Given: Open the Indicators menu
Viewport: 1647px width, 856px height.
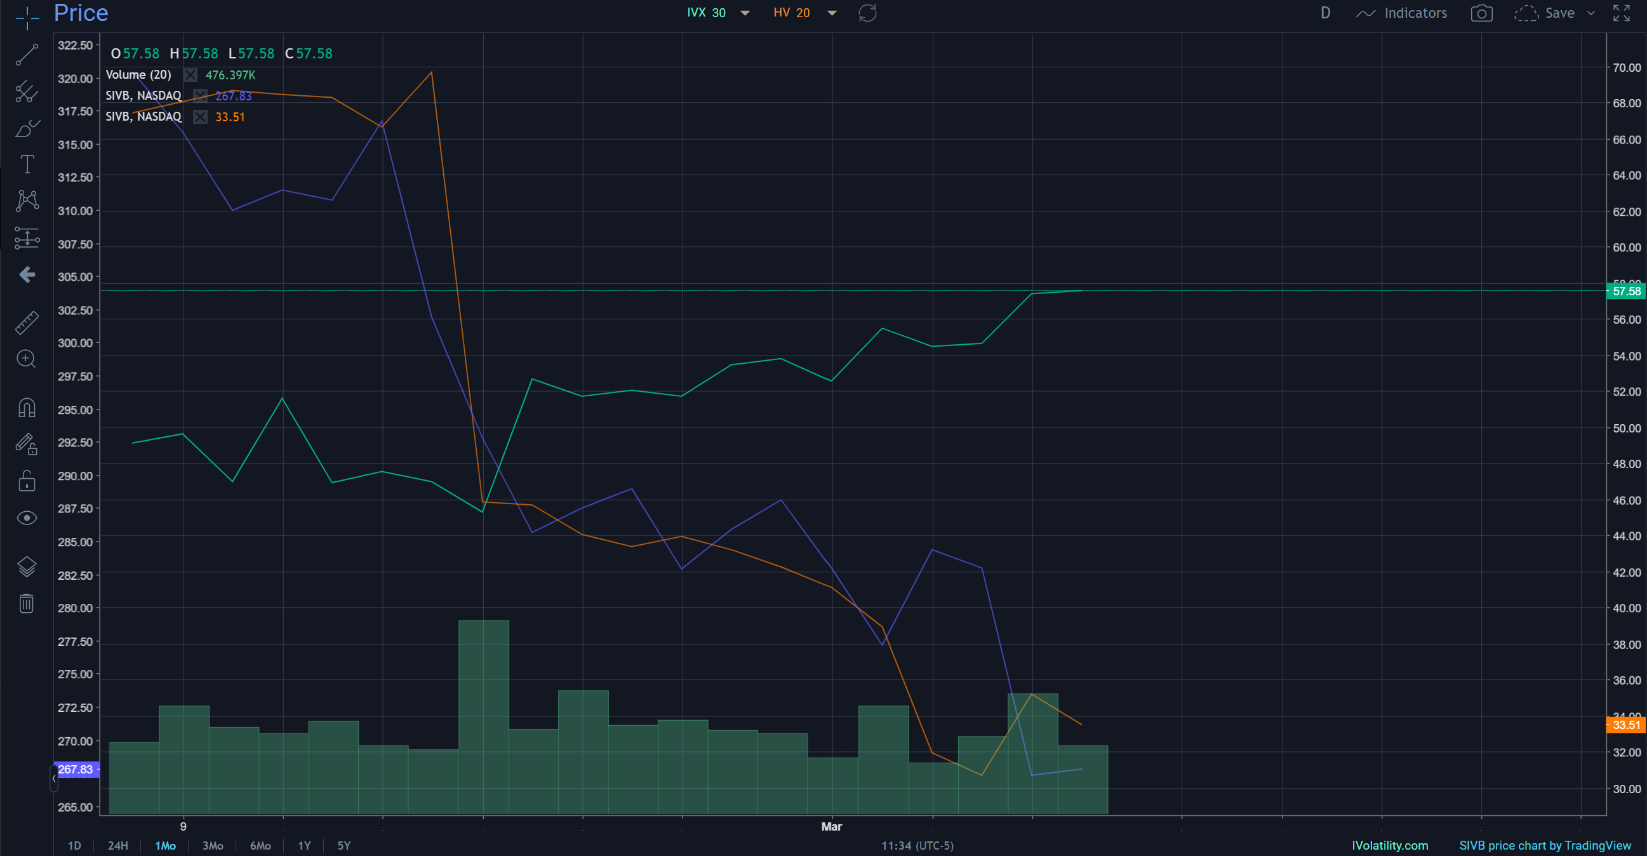Looking at the screenshot, I should point(1401,13).
